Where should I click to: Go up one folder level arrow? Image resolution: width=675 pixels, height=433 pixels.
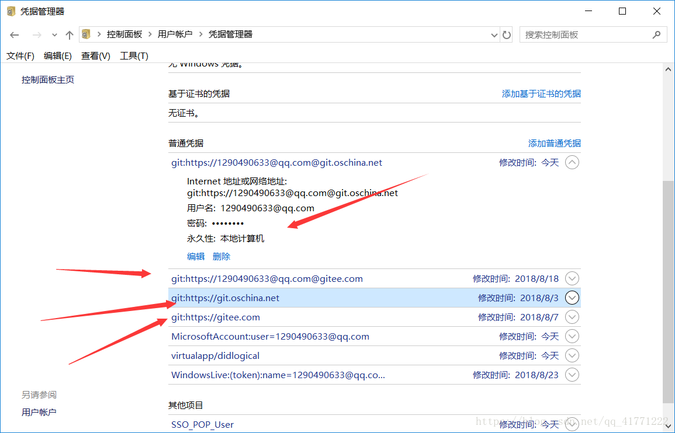click(70, 35)
